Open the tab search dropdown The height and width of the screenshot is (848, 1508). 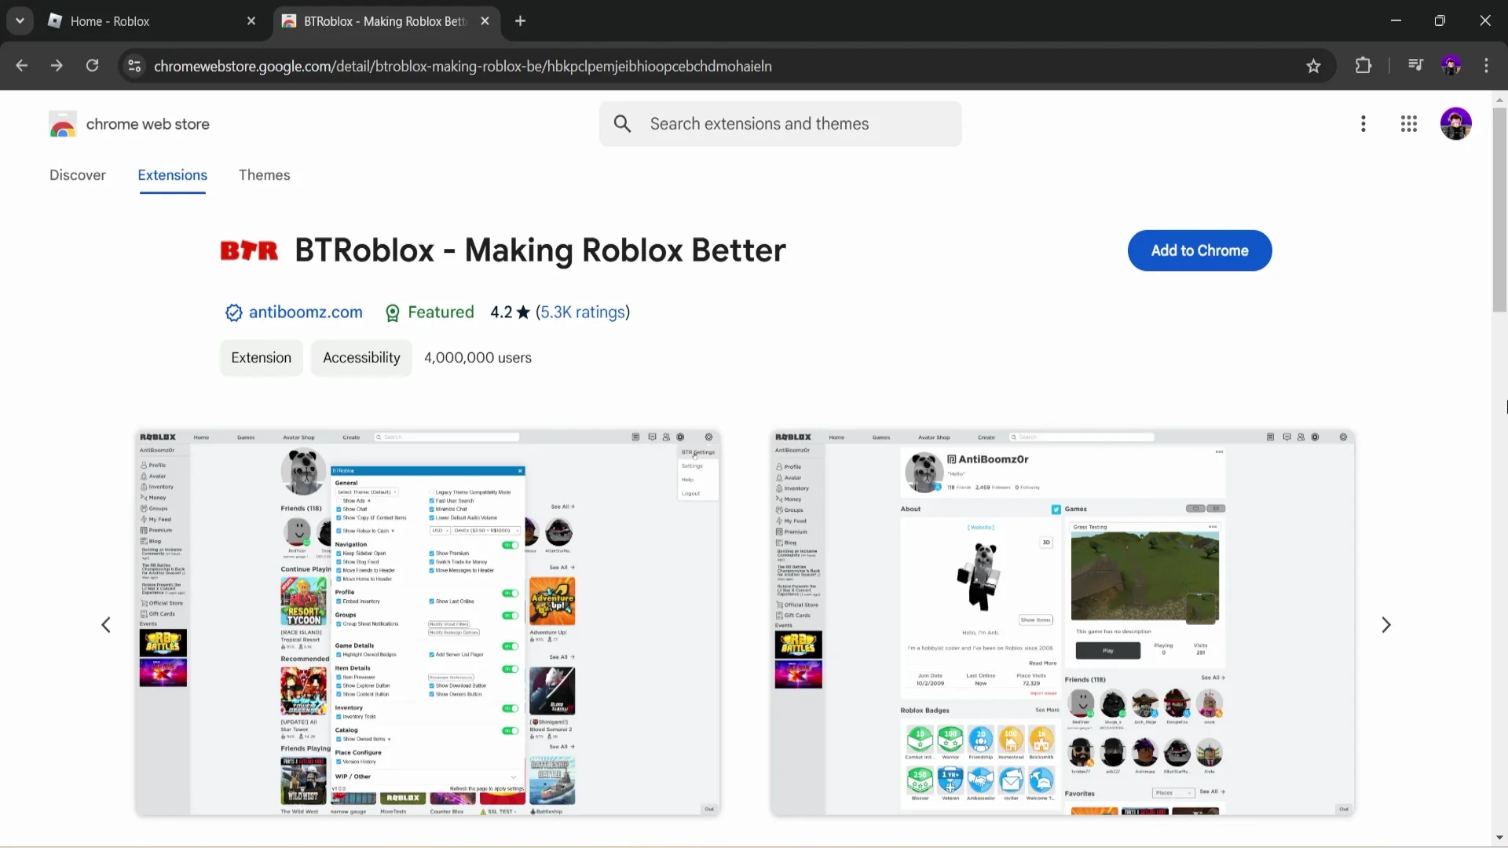coord(20,21)
